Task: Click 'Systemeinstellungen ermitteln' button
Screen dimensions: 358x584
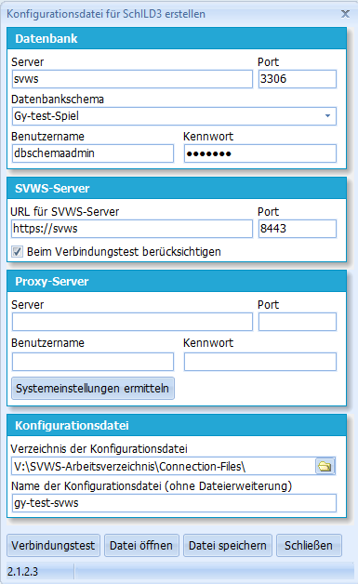Action: pyautogui.click(x=93, y=389)
